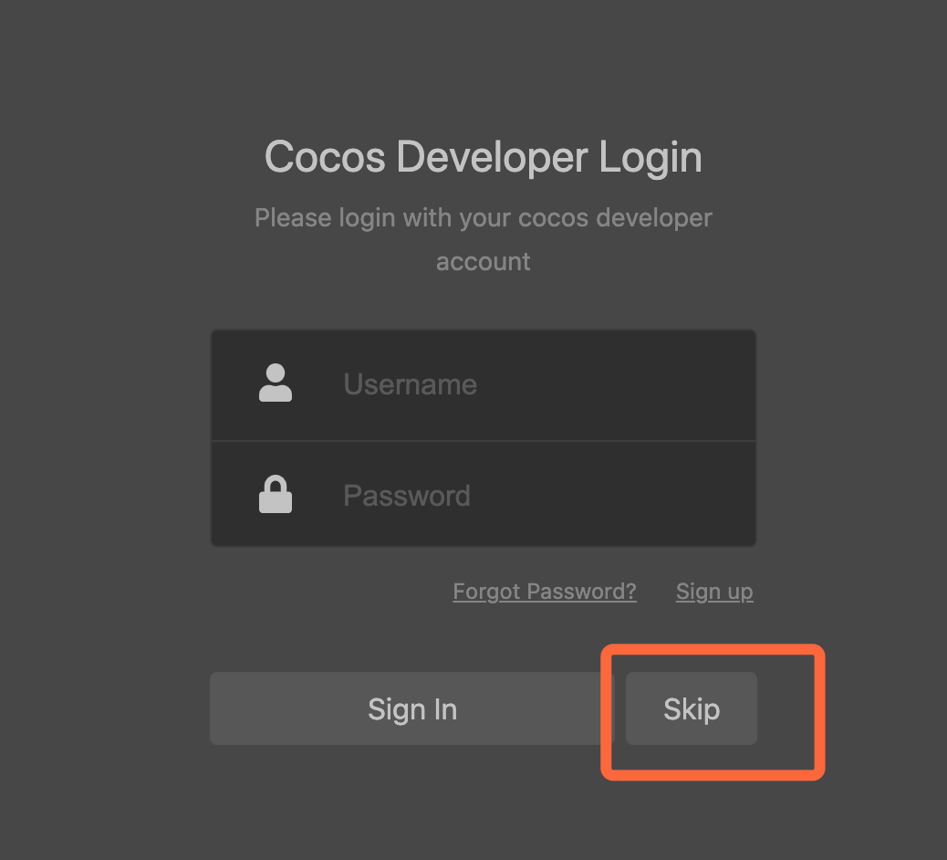Click the "Please login" subtitle text
The image size is (947, 860).
pyautogui.click(x=484, y=219)
